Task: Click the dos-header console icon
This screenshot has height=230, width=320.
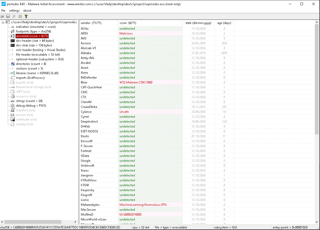Action: pyautogui.click(x=13, y=41)
